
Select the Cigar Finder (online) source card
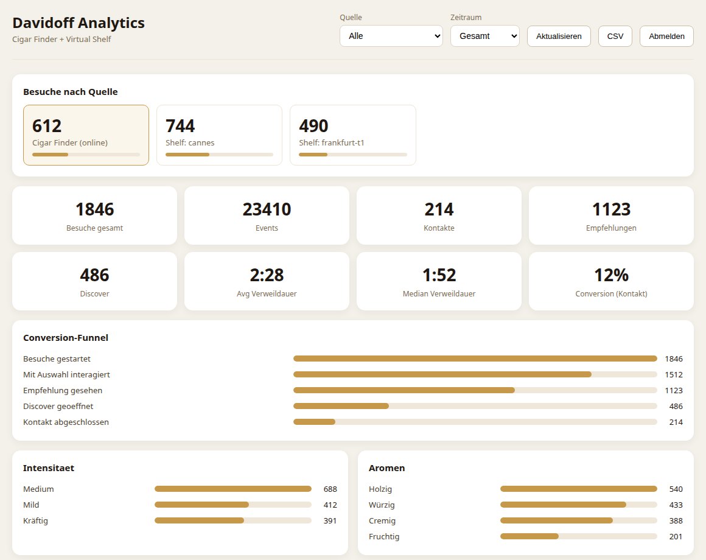(86, 135)
